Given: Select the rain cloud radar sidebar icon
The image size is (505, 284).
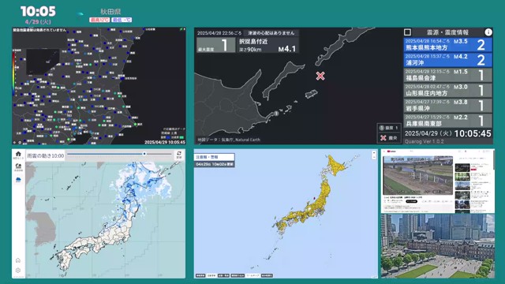Looking at the screenshot, I should coord(18,179).
